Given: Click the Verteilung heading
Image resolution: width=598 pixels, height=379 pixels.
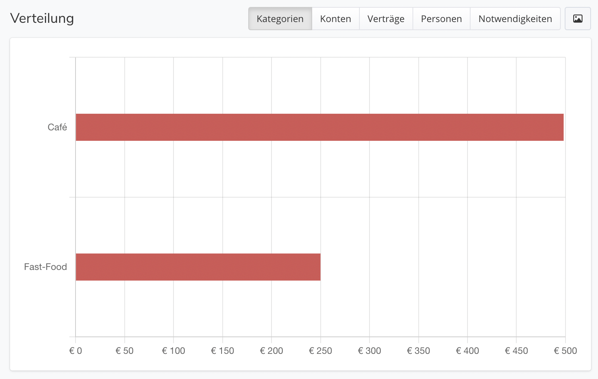Looking at the screenshot, I should click(42, 18).
